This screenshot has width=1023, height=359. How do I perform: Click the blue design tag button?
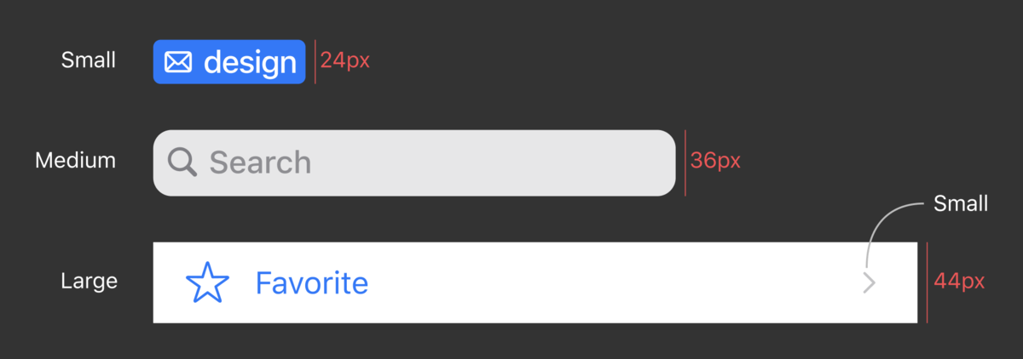(229, 62)
